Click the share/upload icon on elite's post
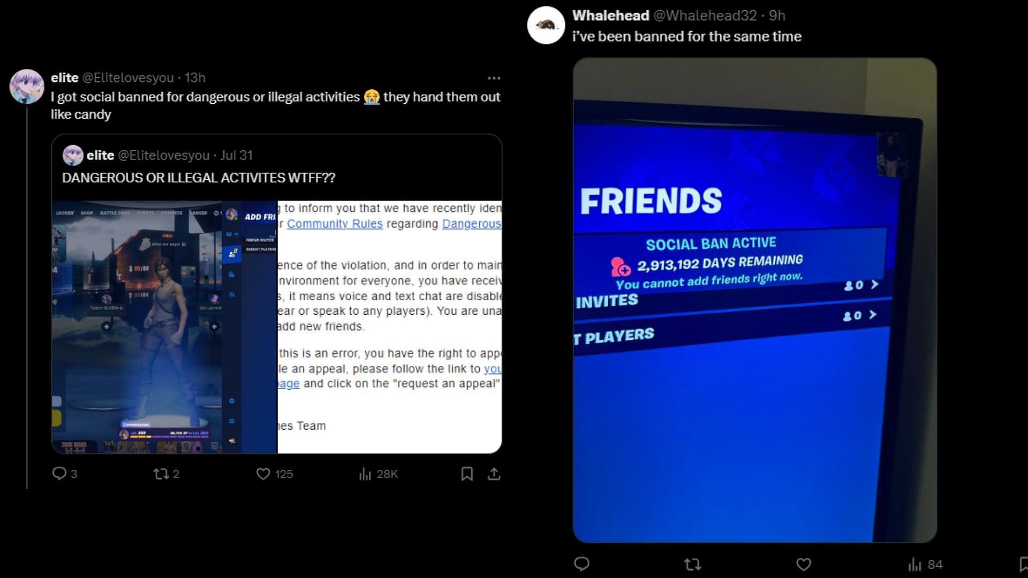 (x=494, y=474)
